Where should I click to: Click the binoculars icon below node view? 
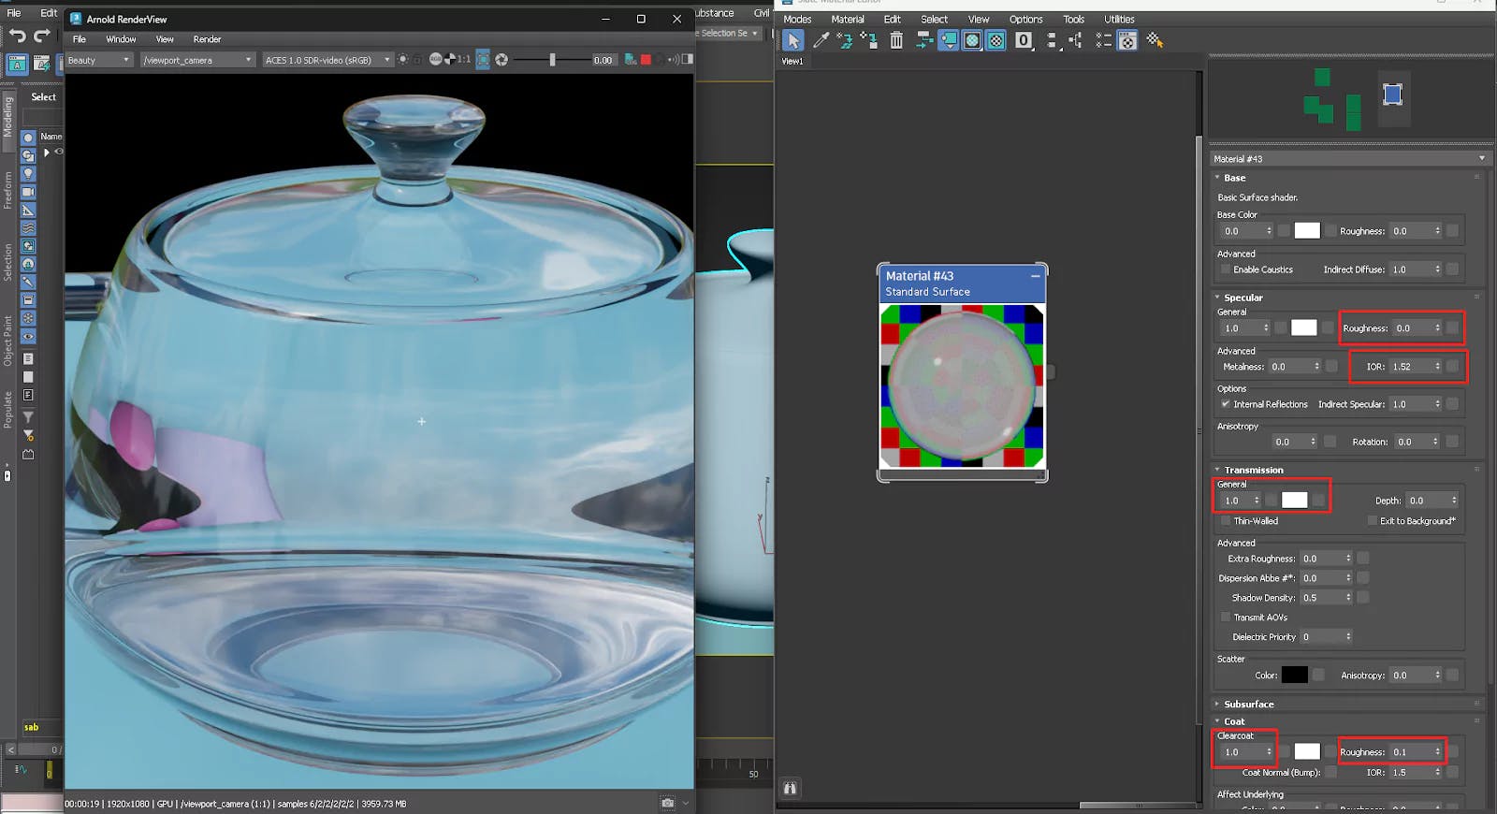point(790,789)
